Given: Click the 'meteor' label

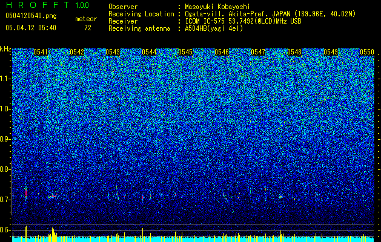Looking at the screenshot, I should (86, 19).
